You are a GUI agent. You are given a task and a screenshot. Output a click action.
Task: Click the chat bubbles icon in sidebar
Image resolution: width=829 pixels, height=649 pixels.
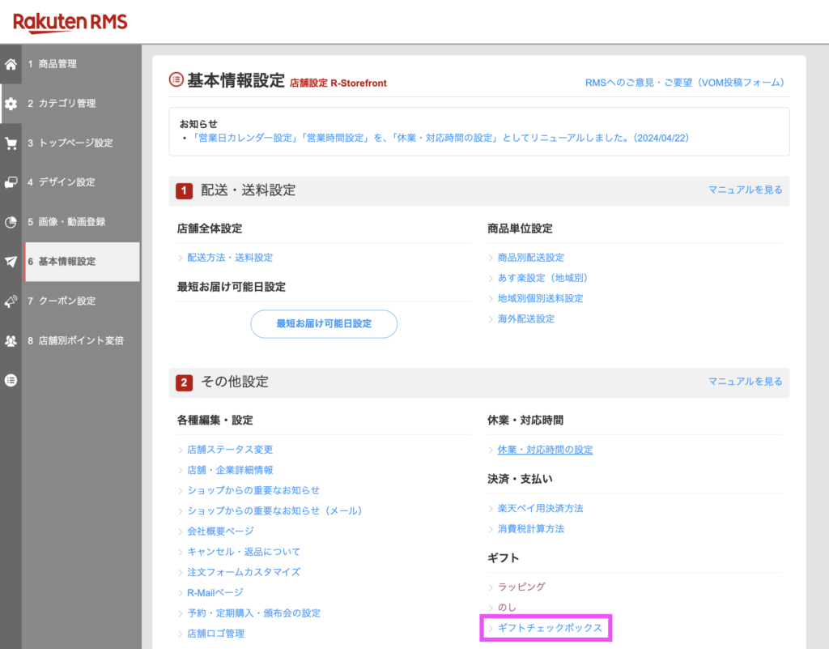click(11, 182)
